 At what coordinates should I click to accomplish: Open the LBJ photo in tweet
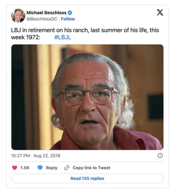click(x=87, y=97)
